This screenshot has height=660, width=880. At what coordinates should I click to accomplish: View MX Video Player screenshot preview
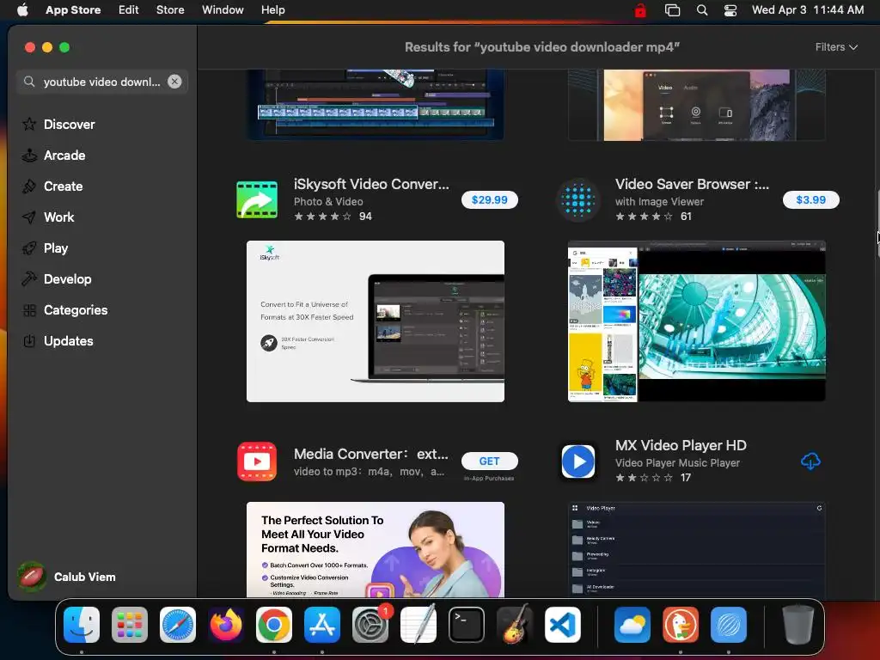point(696,549)
